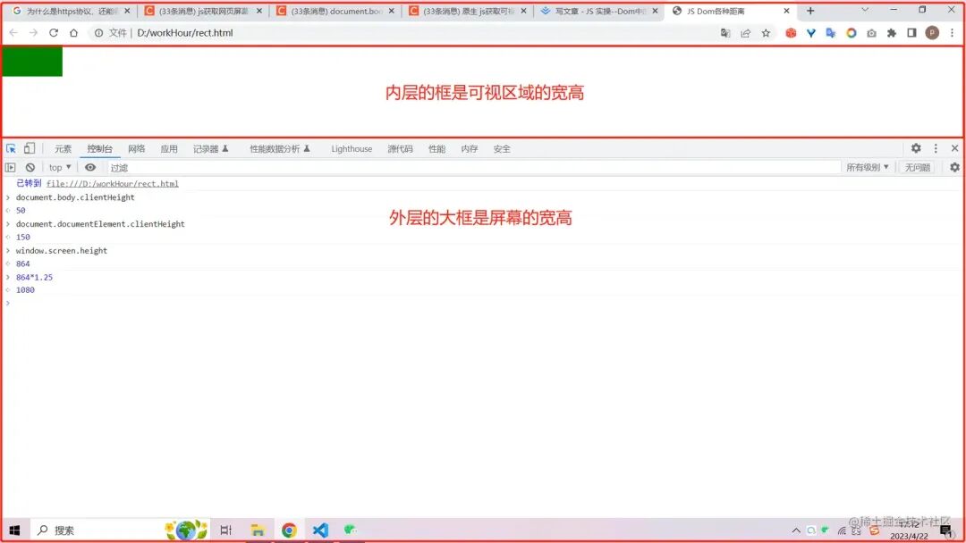Screen dimensions: 966x543
Task: Open File Explorer from taskbar
Action: pyautogui.click(x=258, y=530)
